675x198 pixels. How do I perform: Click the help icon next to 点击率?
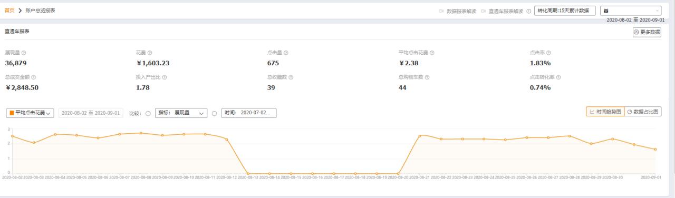pyautogui.click(x=549, y=53)
